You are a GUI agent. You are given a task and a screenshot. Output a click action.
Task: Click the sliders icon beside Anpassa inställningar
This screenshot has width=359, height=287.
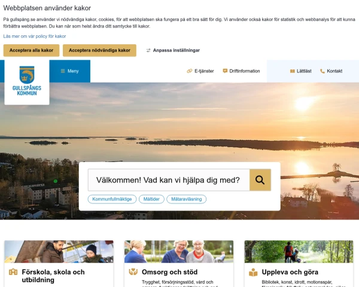pos(148,50)
